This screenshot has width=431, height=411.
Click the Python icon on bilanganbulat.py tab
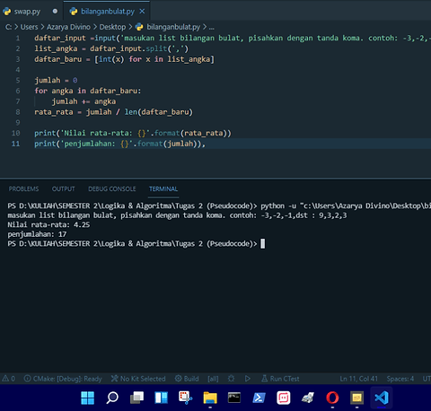coord(74,12)
